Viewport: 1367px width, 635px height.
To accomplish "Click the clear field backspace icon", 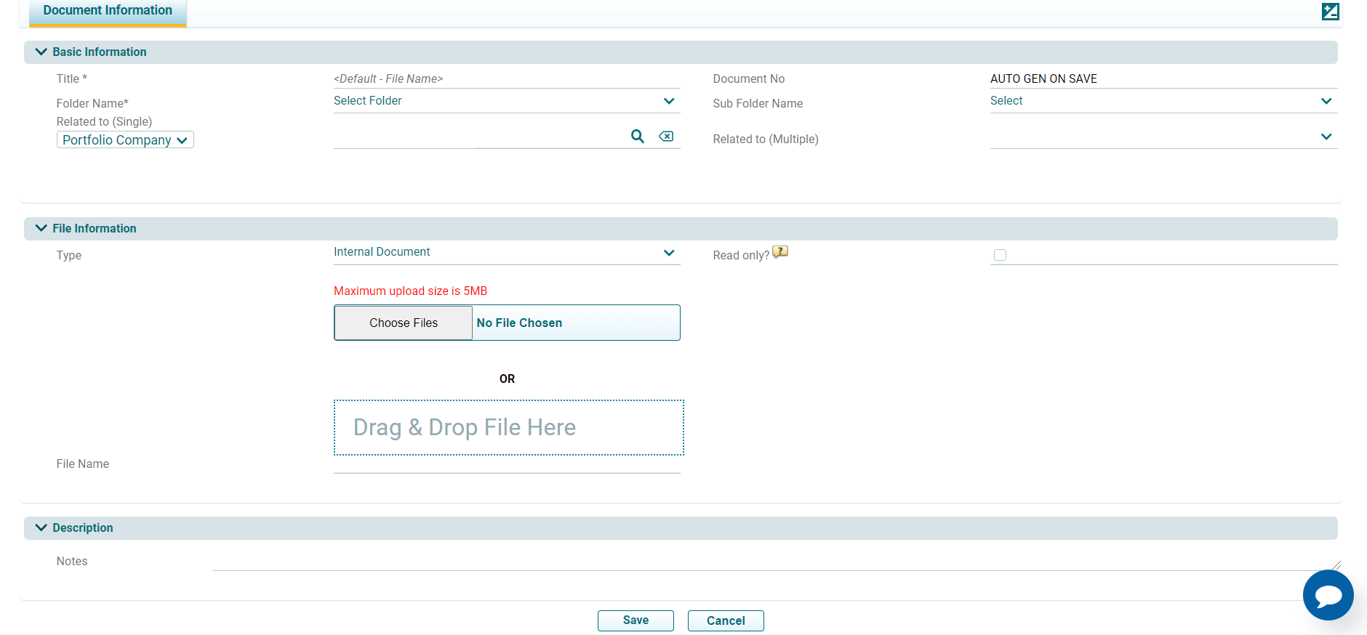I will 666,136.
